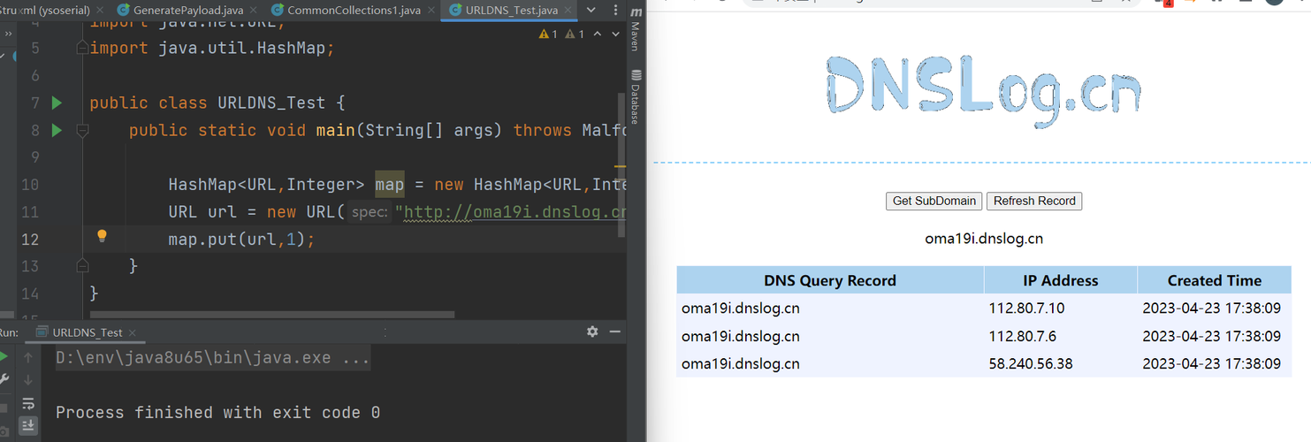Open Run panel settings gear
Image resolution: width=1311 pixels, height=442 pixels.
tap(592, 331)
